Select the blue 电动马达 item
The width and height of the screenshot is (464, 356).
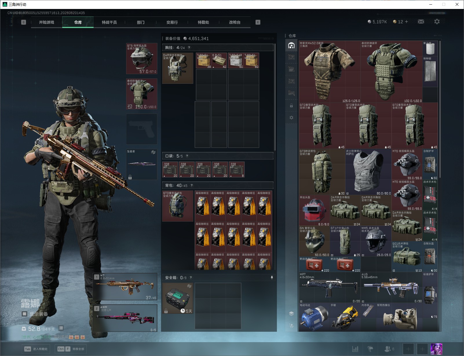[x=315, y=317]
